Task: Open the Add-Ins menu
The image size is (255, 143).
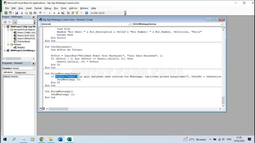Action: pos(73,8)
